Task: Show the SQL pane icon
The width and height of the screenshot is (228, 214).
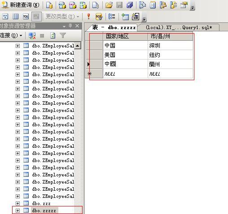Action: pyautogui.click(x=26, y=17)
